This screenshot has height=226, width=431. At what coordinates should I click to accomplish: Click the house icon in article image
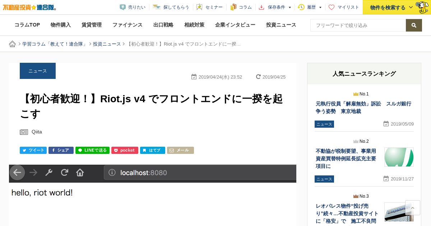pos(80,173)
